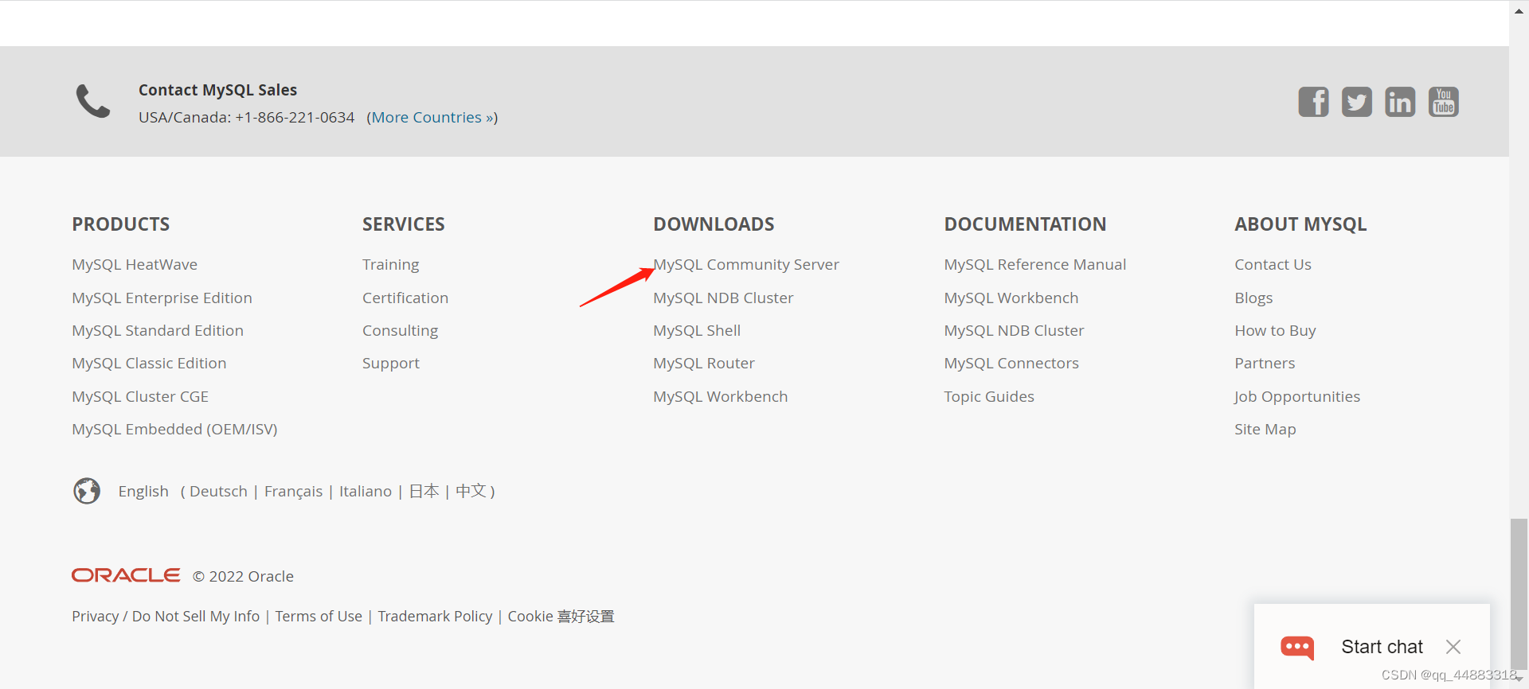Viewport: 1529px width, 689px height.
Task: Switch site language to Italiano
Action: coord(366,491)
